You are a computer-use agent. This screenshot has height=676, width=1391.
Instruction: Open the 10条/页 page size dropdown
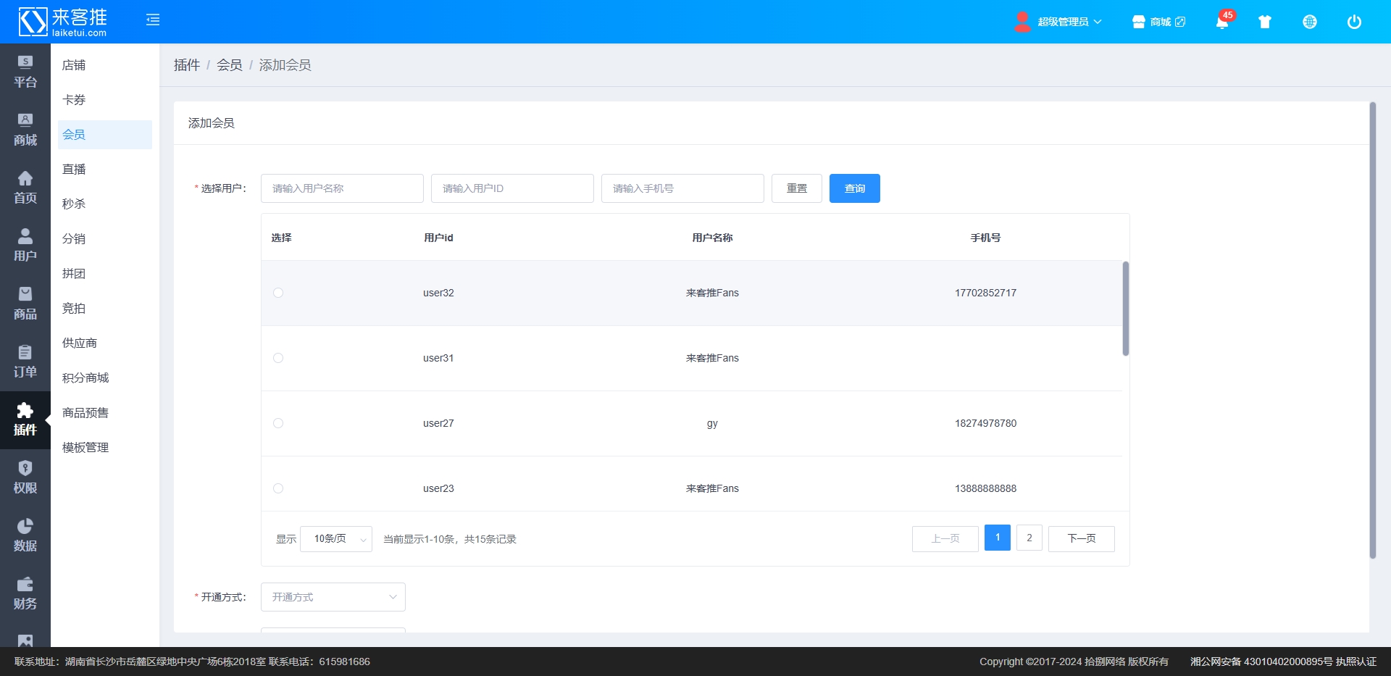coord(336,539)
